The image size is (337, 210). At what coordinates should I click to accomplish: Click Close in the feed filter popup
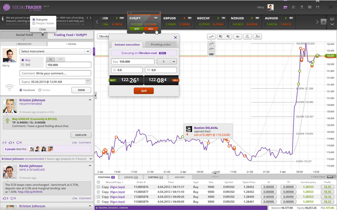pos(43,29)
